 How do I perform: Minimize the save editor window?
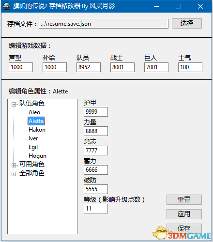coord(156,6)
